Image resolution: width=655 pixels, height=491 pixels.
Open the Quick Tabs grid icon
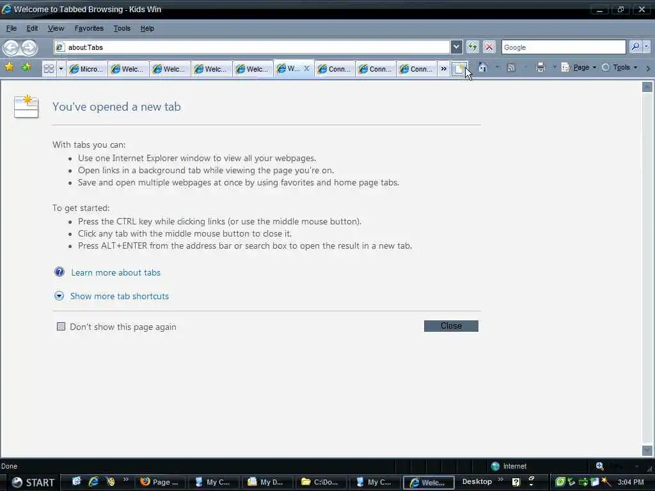49,68
